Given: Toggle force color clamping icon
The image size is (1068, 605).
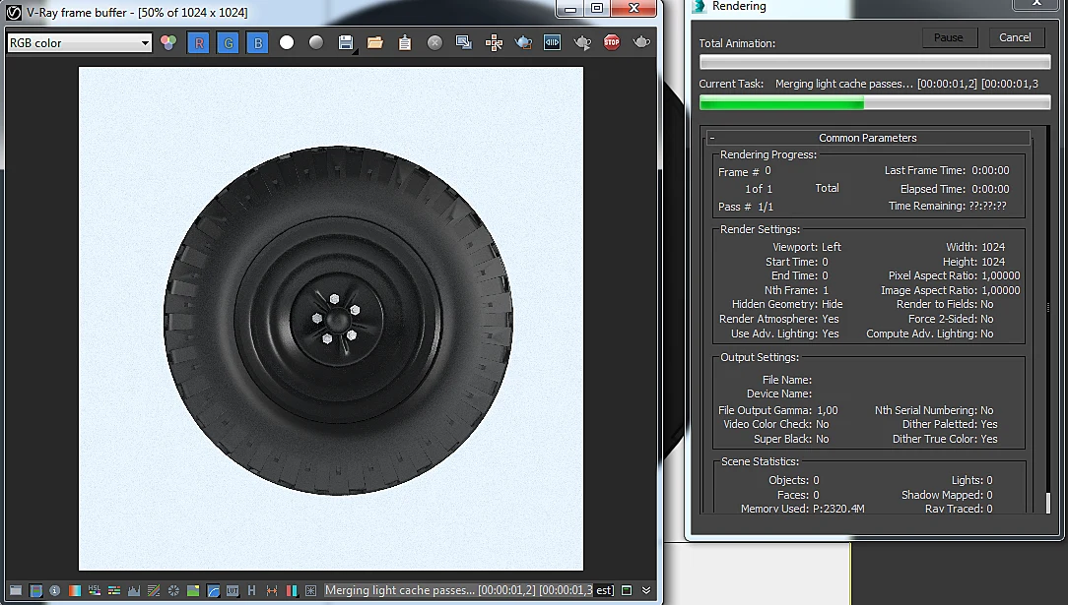Looking at the screenshot, I should (36, 590).
